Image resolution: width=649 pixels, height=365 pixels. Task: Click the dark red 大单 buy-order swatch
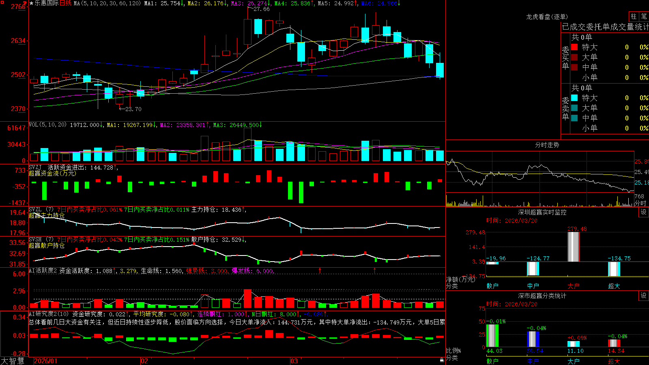(574, 57)
